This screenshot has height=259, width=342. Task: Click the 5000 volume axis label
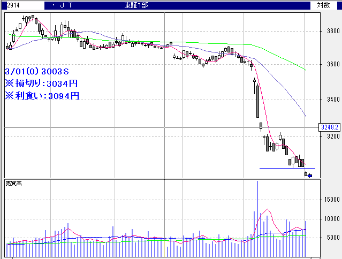click(x=331, y=238)
